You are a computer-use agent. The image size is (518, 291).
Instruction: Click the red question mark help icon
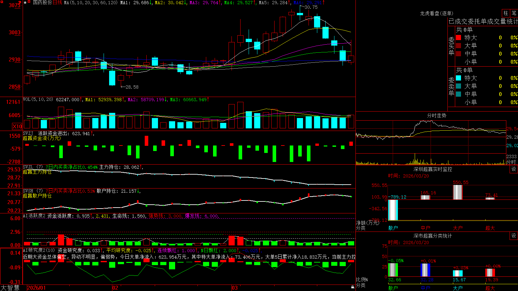[x=20, y=3]
